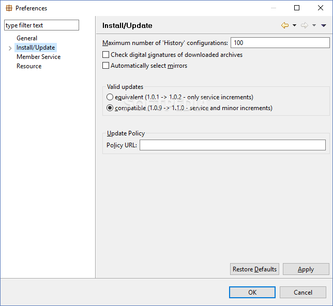The height and width of the screenshot is (306, 333).
Task: Click the maximum History configurations field
Action: click(x=280, y=43)
